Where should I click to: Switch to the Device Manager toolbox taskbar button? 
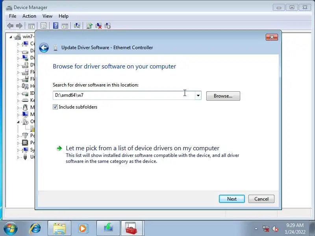[132, 228]
